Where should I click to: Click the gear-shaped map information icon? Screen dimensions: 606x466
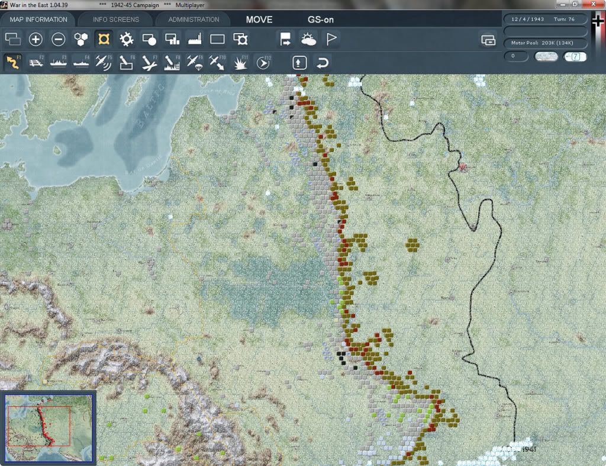point(127,39)
